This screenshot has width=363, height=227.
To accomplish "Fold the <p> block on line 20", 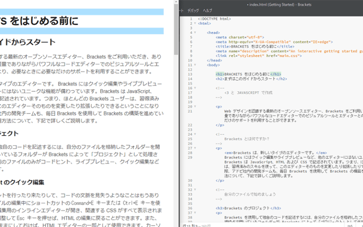I will coord(195,106).
